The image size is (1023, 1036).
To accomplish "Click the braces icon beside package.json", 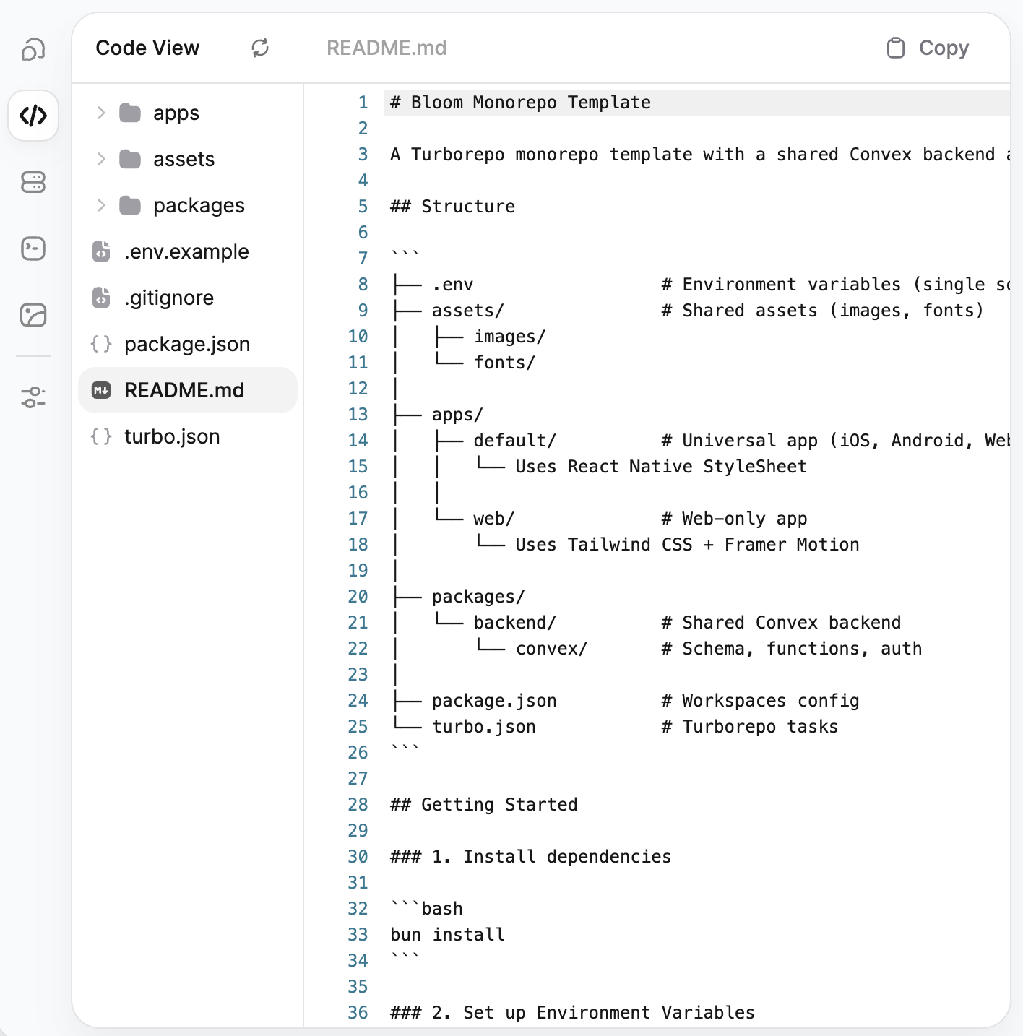I will 101,344.
